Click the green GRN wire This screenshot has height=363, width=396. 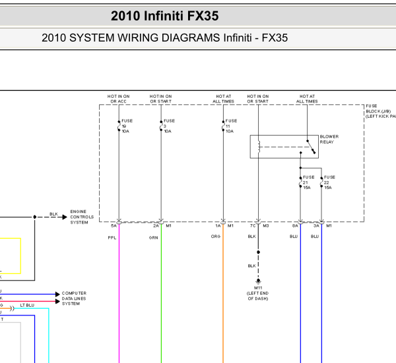161,294
